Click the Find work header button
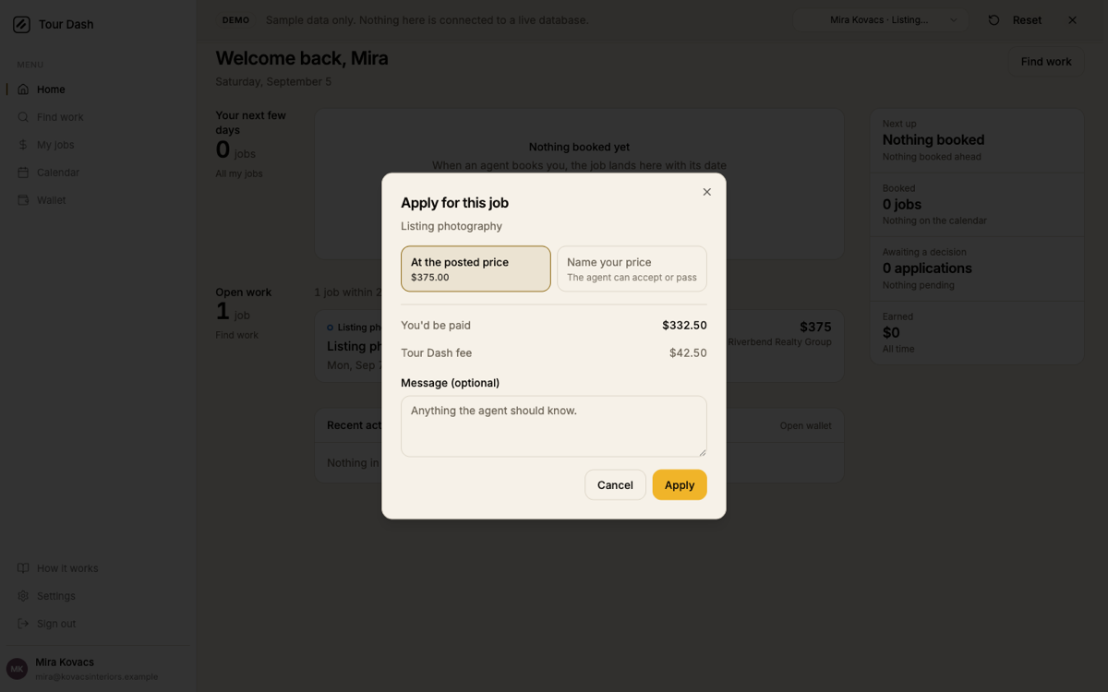The width and height of the screenshot is (1108, 692). pyautogui.click(x=1046, y=62)
